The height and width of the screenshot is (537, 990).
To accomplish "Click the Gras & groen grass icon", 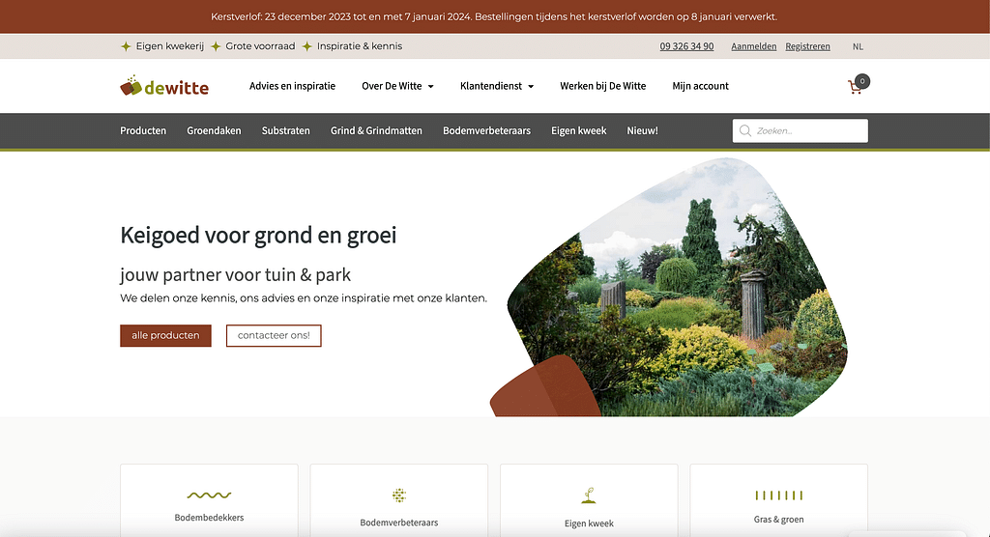I will coord(778,495).
